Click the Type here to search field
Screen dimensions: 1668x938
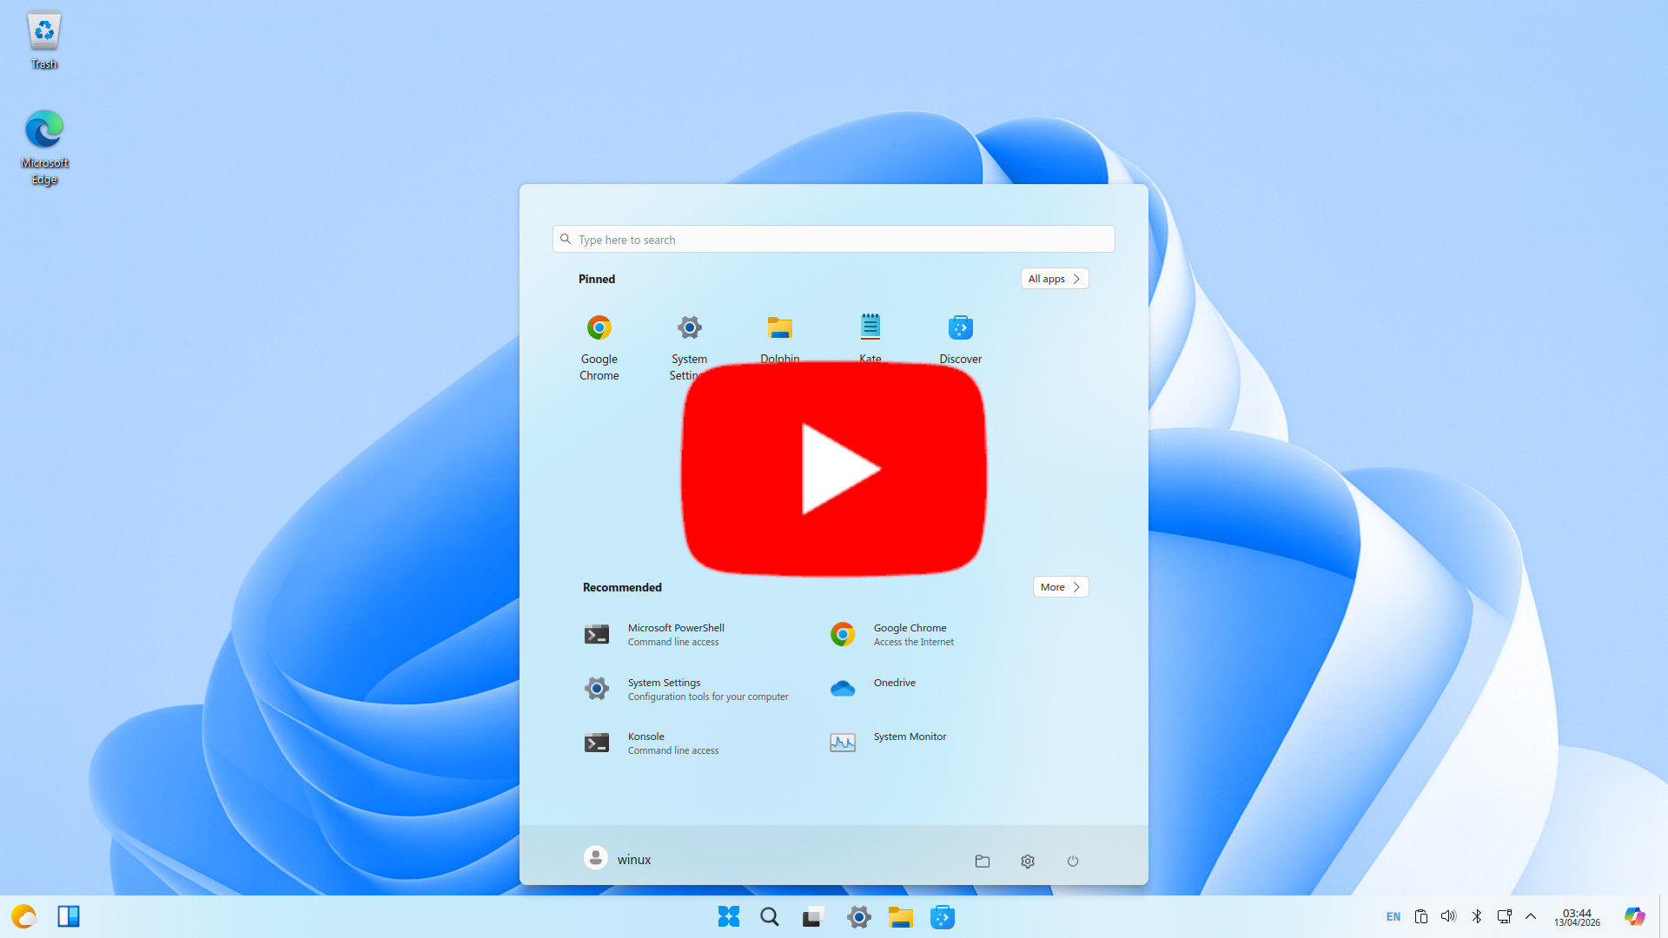point(833,239)
